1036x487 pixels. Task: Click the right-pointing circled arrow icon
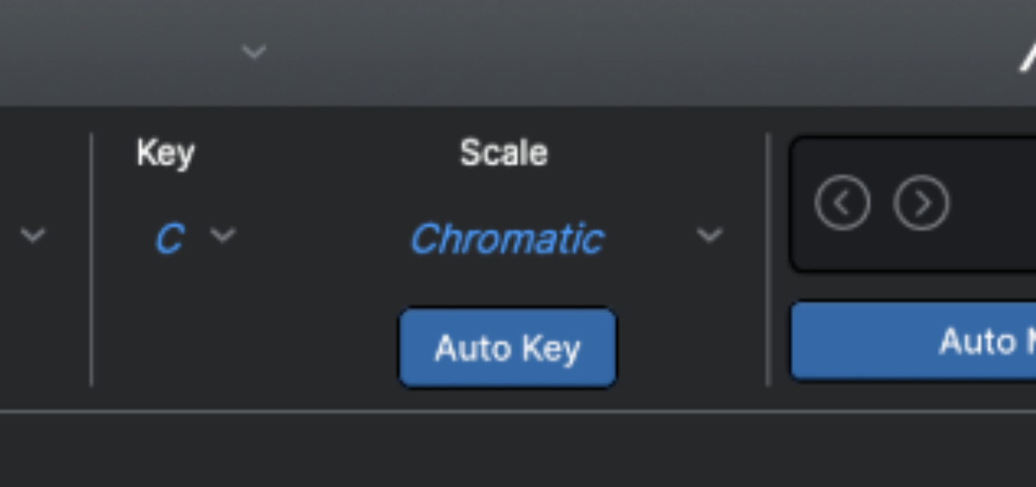tap(921, 203)
